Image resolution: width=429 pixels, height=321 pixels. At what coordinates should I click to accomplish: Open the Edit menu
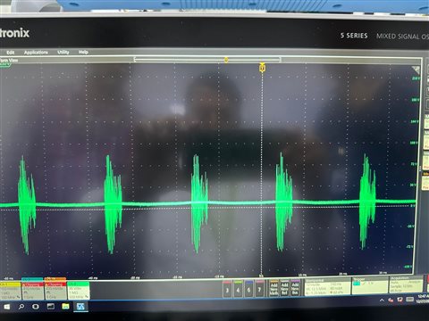coord(11,53)
